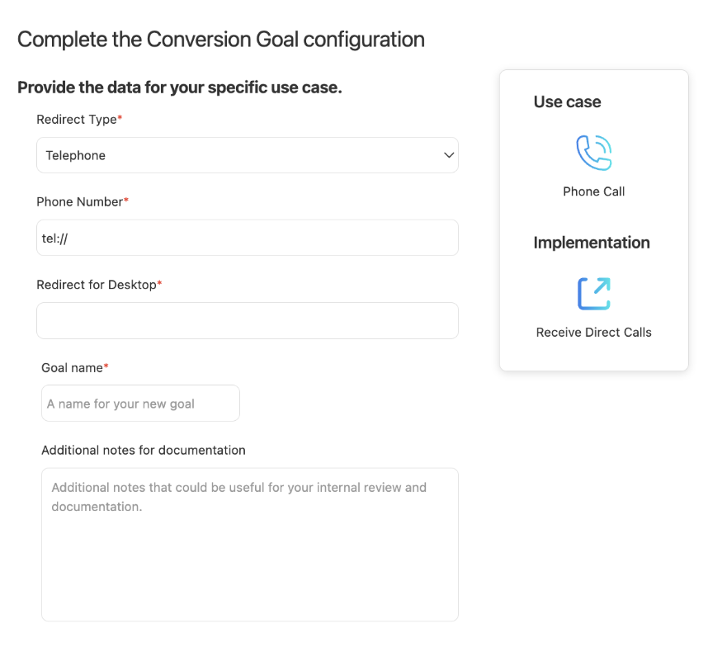708x652 pixels.
Task: Click the Additional notes text area
Action: point(249,545)
